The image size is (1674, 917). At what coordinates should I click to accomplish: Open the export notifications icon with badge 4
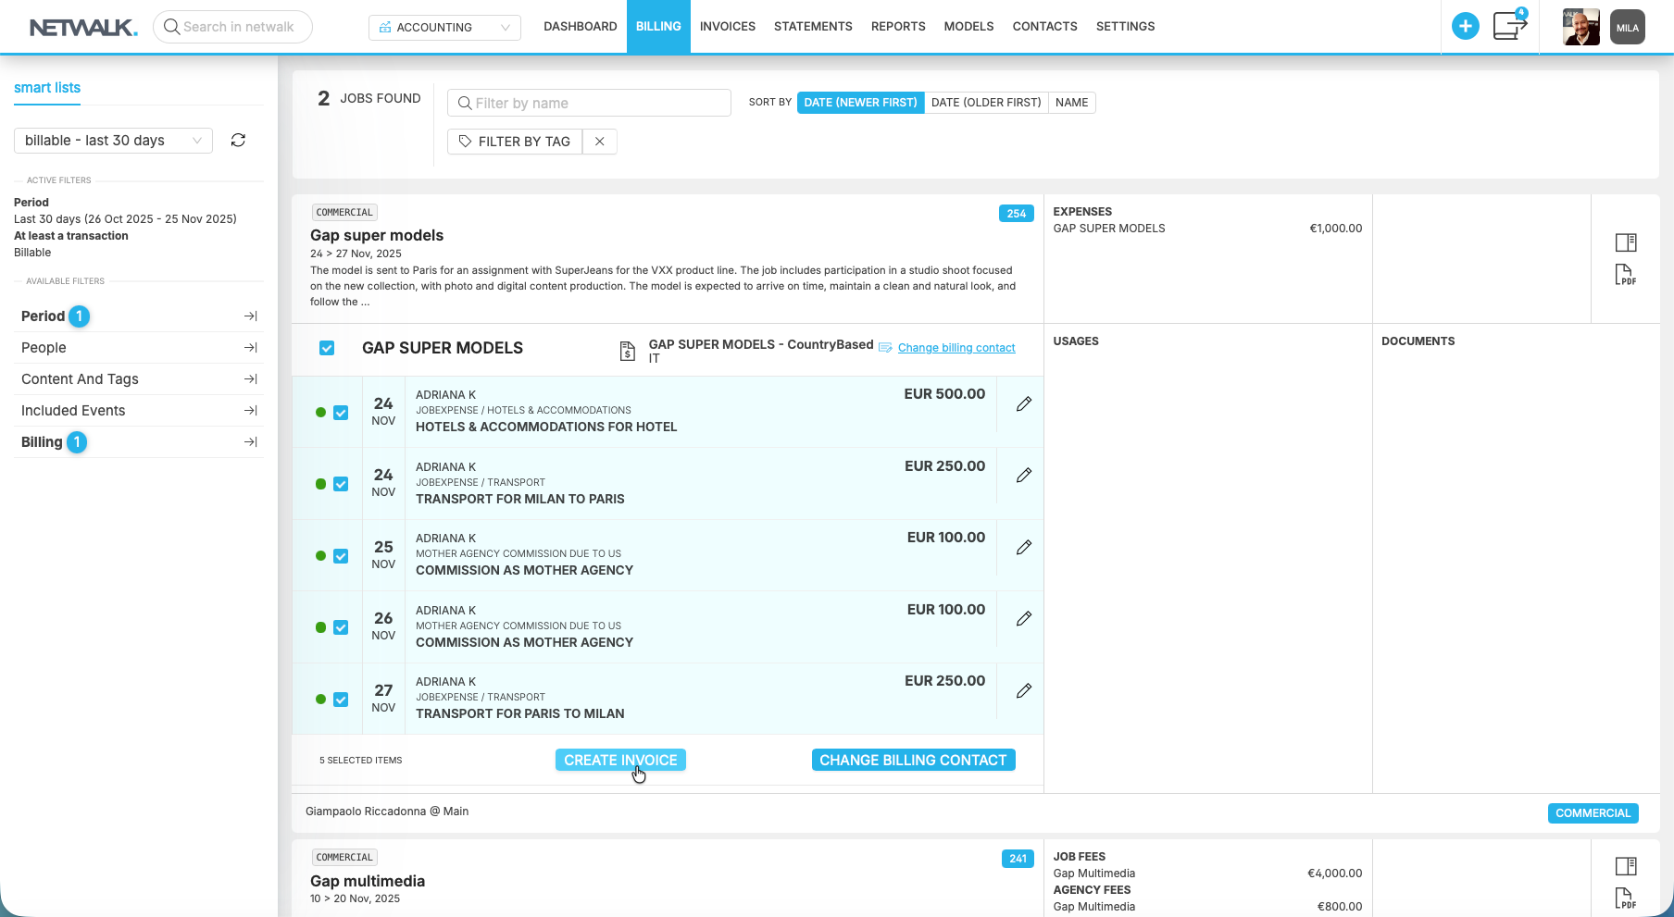pyautogui.click(x=1509, y=27)
